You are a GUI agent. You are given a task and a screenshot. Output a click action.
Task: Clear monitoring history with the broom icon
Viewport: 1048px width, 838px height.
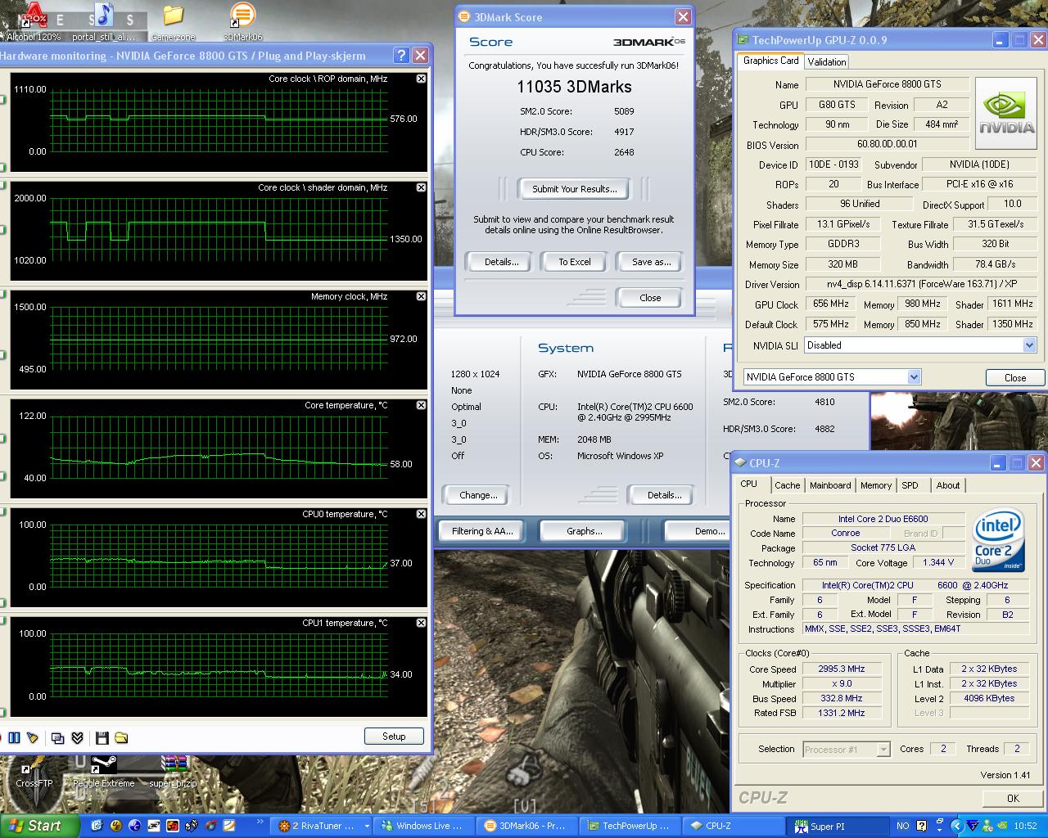point(33,737)
